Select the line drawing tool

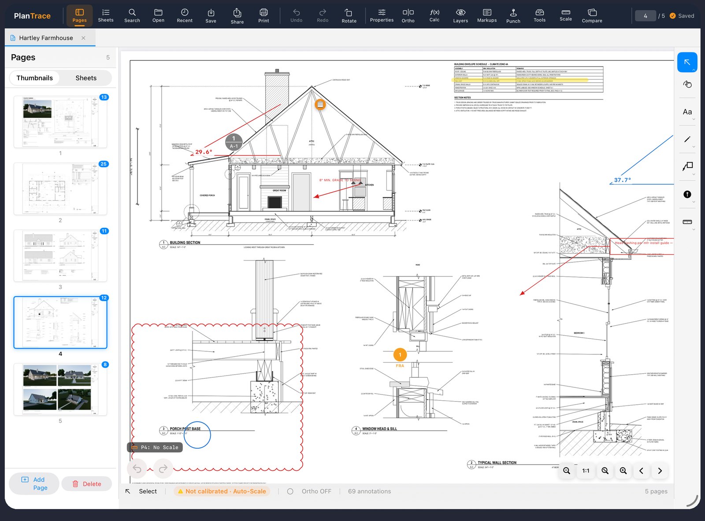[687, 139]
